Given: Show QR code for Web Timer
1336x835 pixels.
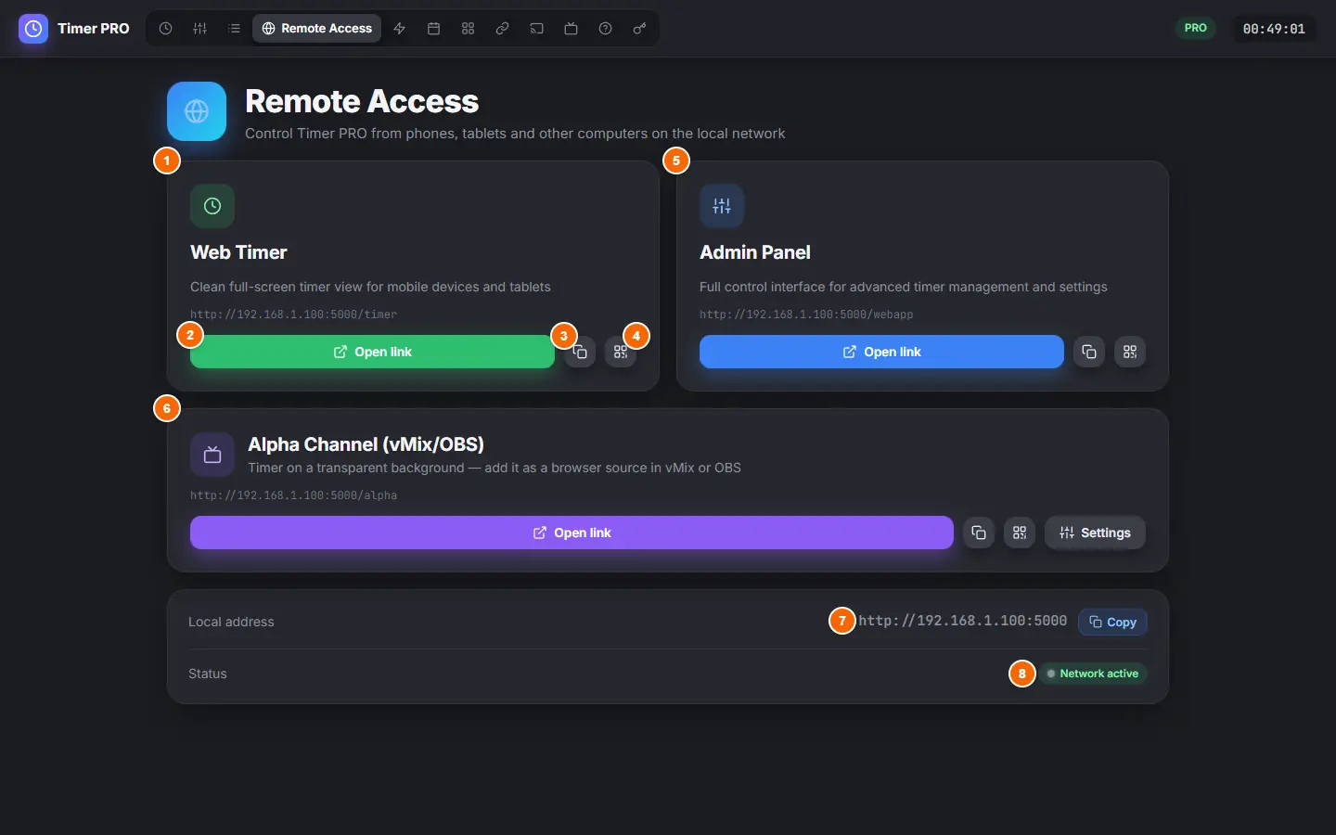Looking at the screenshot, I should click(621, 352).
